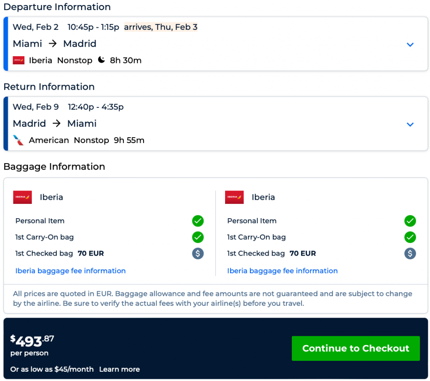This screenshot has width=430, height=381.
Task: Click Learn more about monthly payments
Action: point(119,369)
